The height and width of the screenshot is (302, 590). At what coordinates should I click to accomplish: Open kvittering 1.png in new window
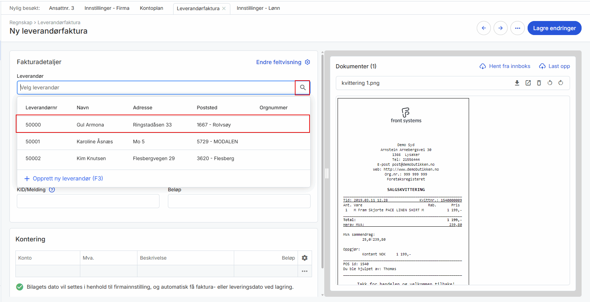(528, 83)
